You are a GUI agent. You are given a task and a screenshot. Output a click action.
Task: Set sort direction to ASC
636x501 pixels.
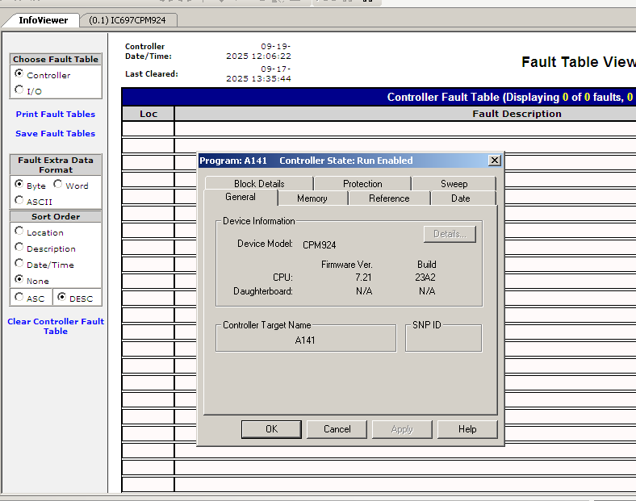[x=19, y=298]
